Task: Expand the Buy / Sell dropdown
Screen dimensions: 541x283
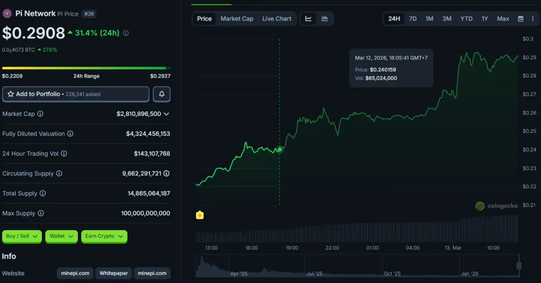Action: pyautogui.click(x=22, y=236)
